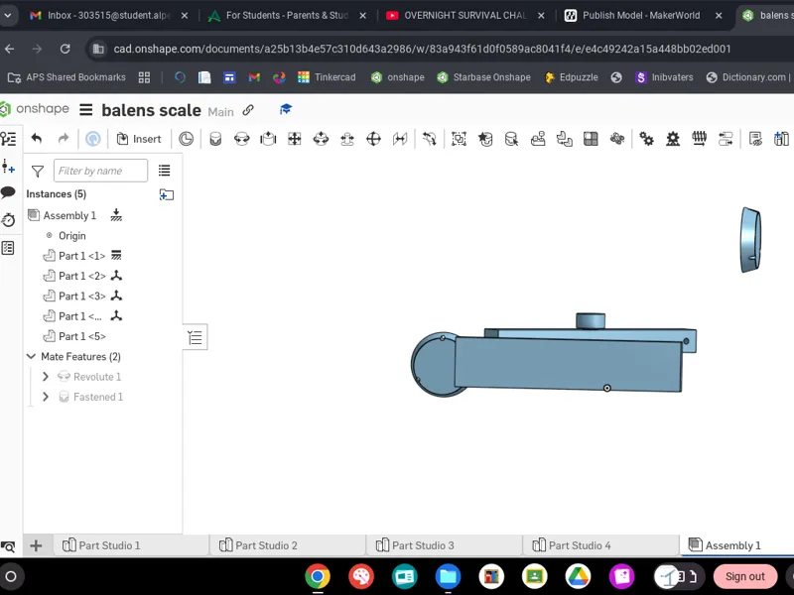The width and height of the screenshot is (794, 595).
Task: Select the Rack and pinion relation tool
Action: point(673,139)
